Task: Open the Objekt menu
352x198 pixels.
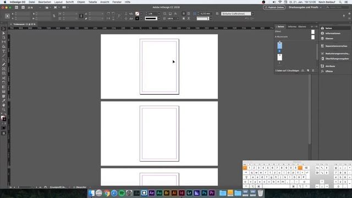Action: pyautogui.click(x=81, y=2)
